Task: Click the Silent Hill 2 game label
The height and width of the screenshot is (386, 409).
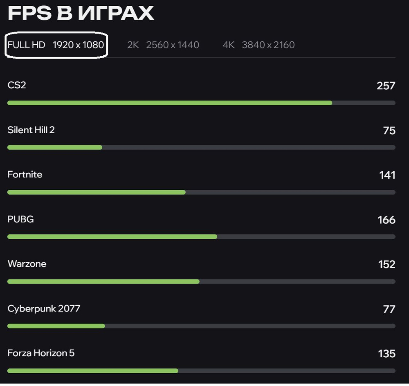Action: tap(31, 130)
